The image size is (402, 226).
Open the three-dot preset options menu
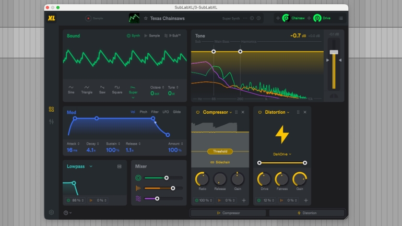pos(245,18)
